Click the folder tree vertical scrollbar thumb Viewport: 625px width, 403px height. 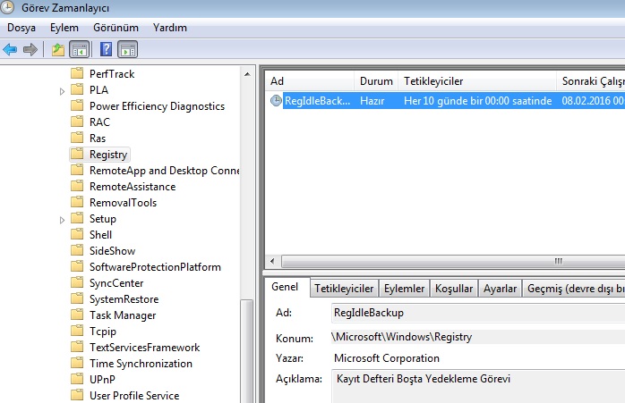point(247,351)
